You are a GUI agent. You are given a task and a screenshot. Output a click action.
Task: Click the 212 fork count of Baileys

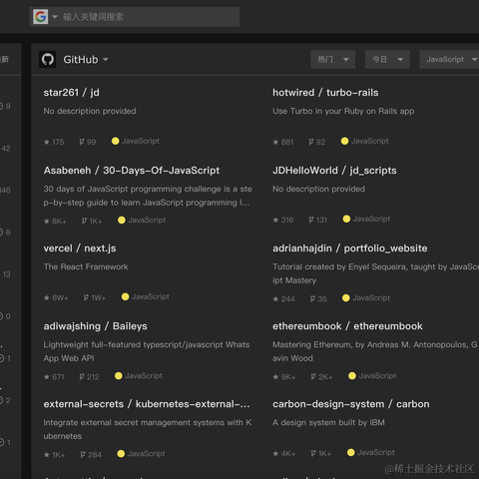[93, 377]
